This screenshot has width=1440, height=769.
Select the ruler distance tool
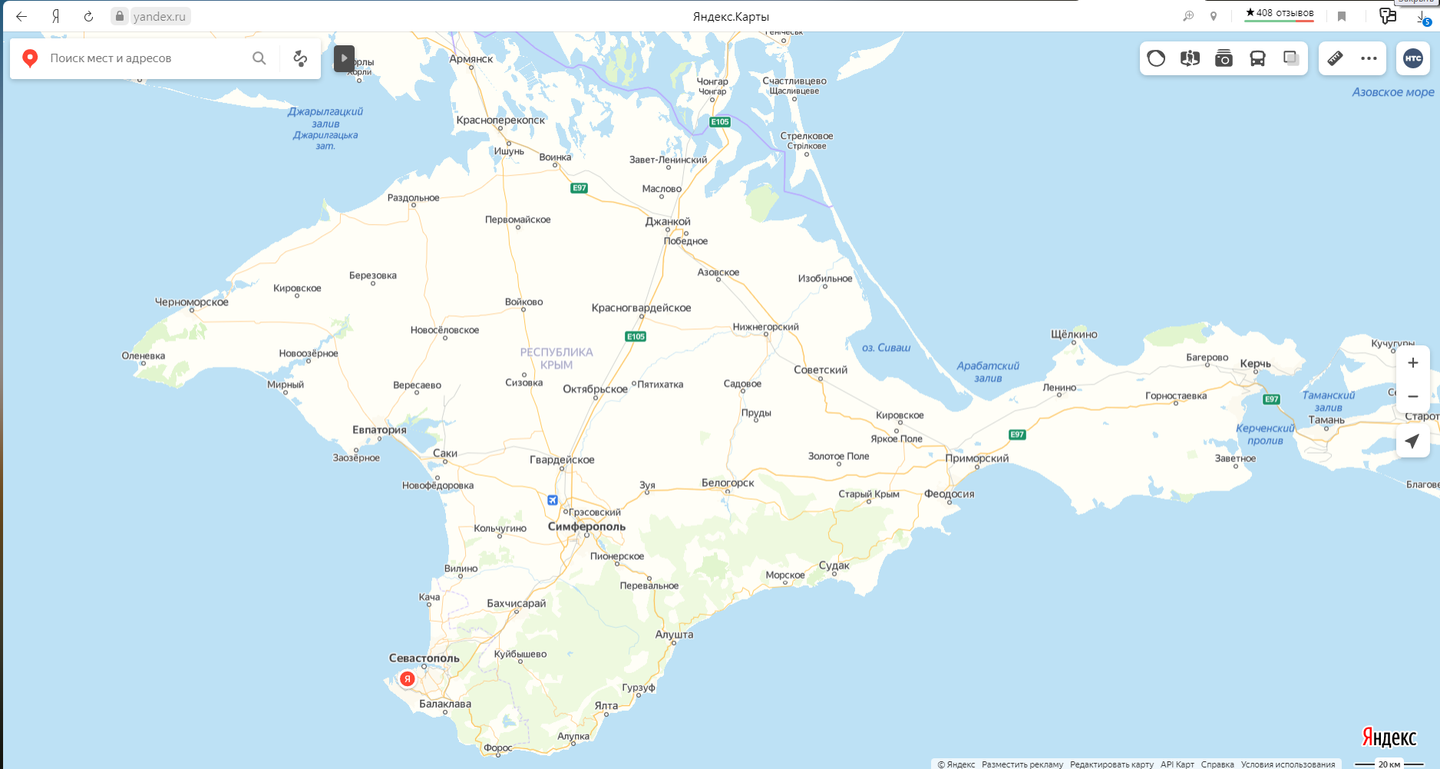(x=1335, y=58)
